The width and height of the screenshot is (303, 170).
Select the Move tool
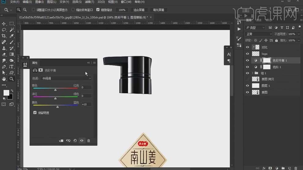click(4, 24)
